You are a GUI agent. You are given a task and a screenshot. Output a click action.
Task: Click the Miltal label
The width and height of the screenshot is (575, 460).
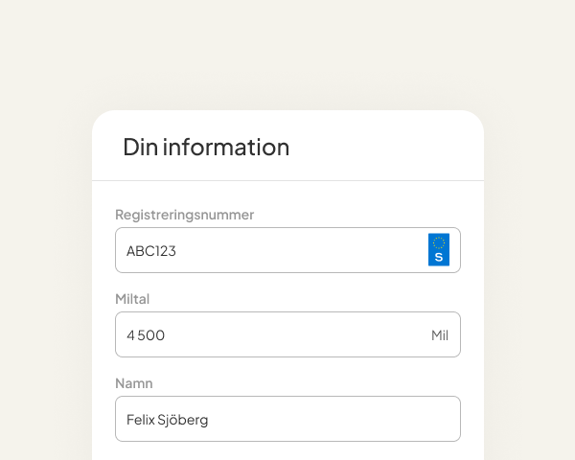coord(132,299)
